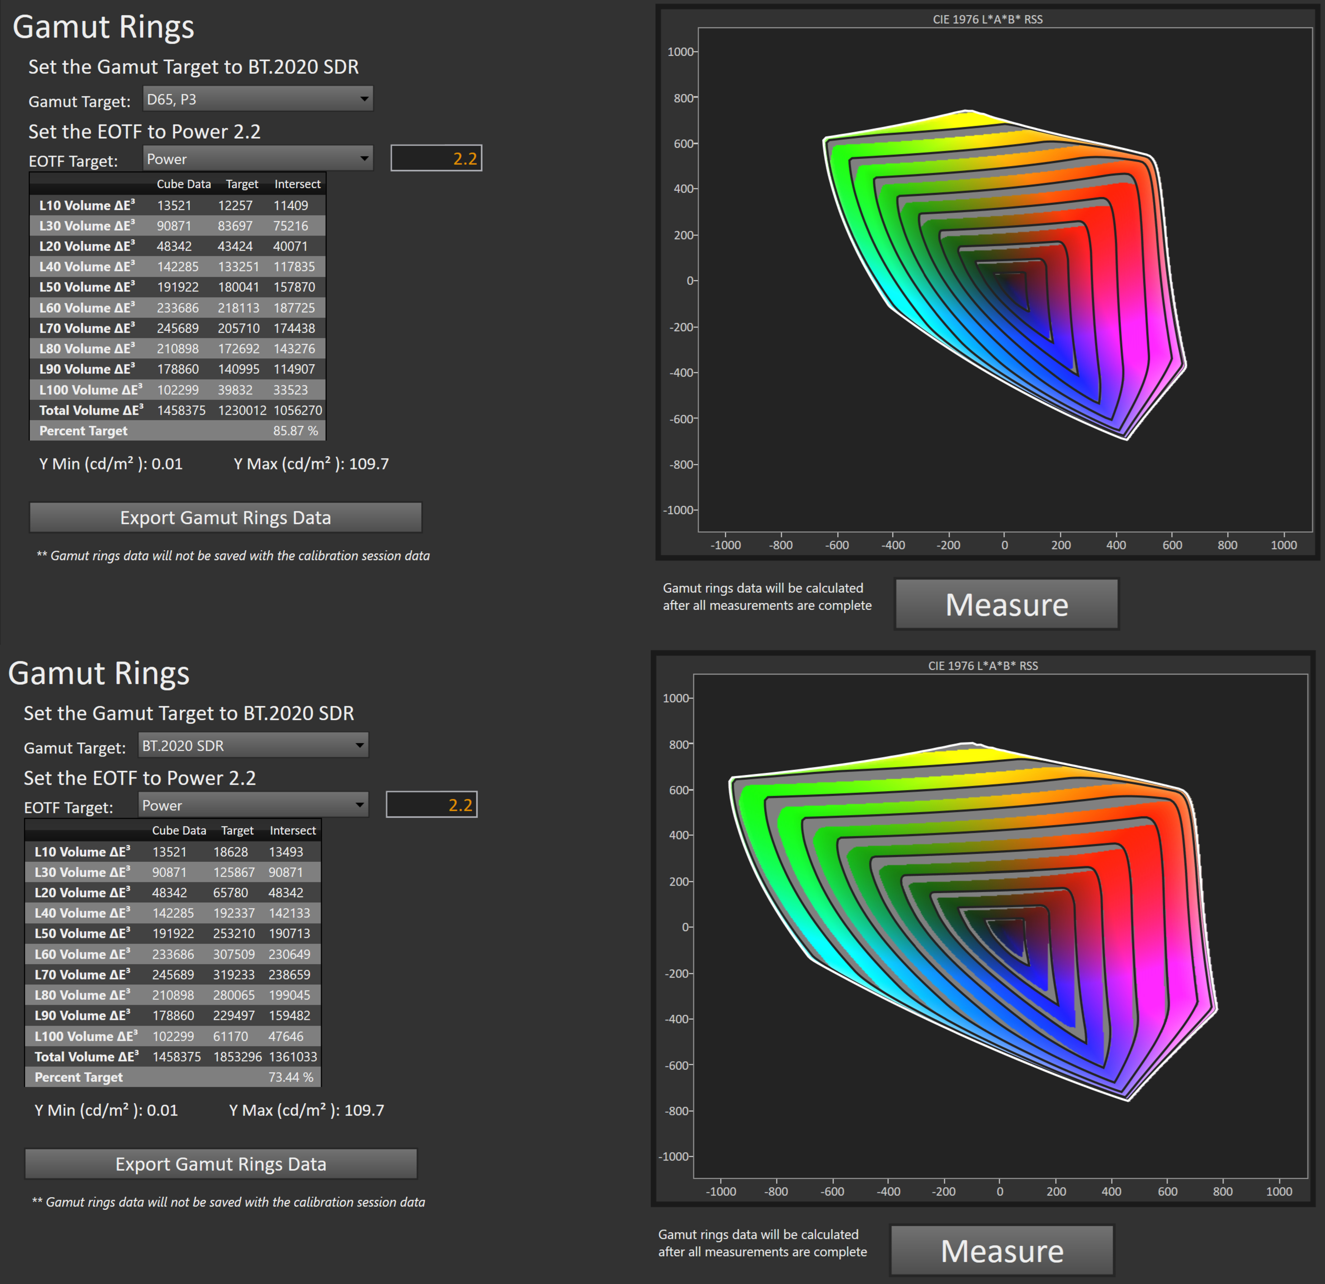The height and width of the screenshot is (1284, 1325).
Task: Open the D65, P3 Gamut Target dropdown
Action: point(257,99)
